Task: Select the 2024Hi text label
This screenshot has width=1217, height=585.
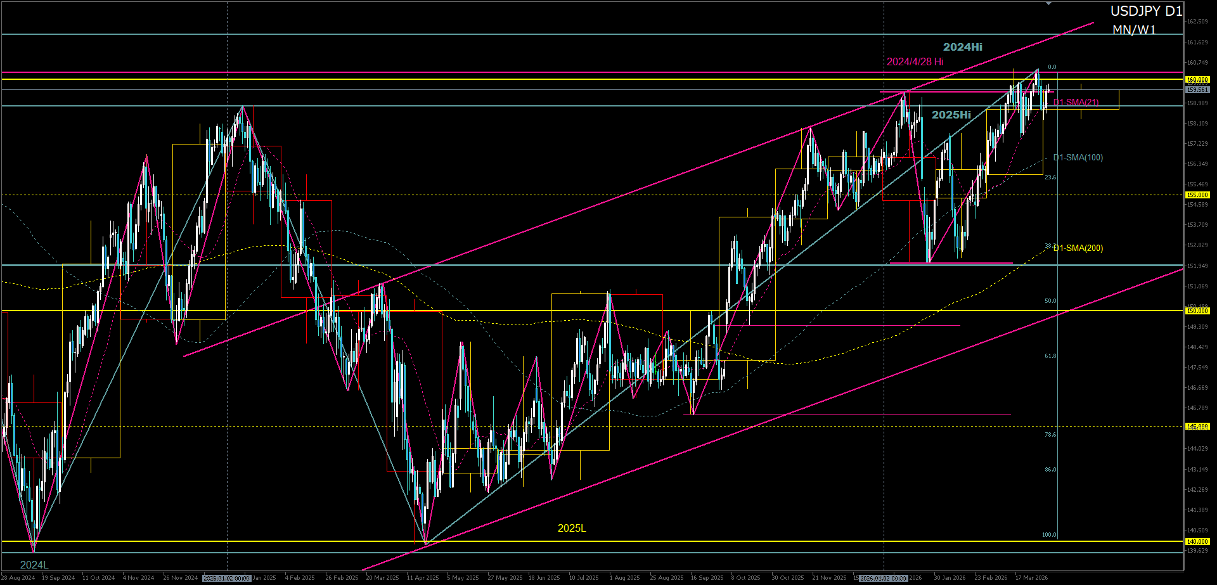Action: [x=962, y=47]
